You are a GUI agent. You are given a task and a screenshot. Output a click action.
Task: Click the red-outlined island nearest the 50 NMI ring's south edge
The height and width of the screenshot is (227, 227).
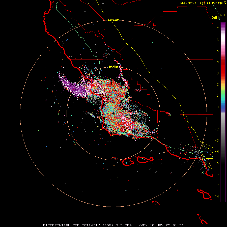115,158
